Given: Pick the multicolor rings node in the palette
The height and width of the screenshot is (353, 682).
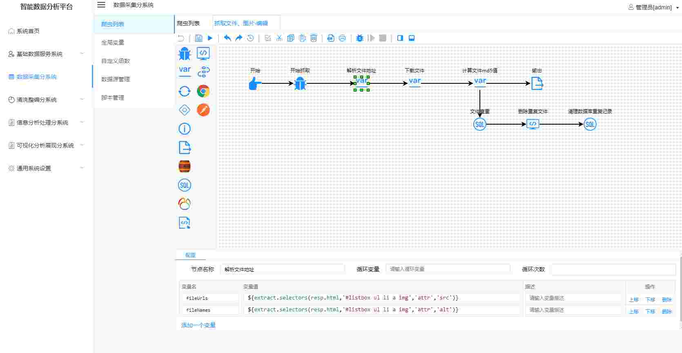Looking at the screenshot, I should [185, 204].
